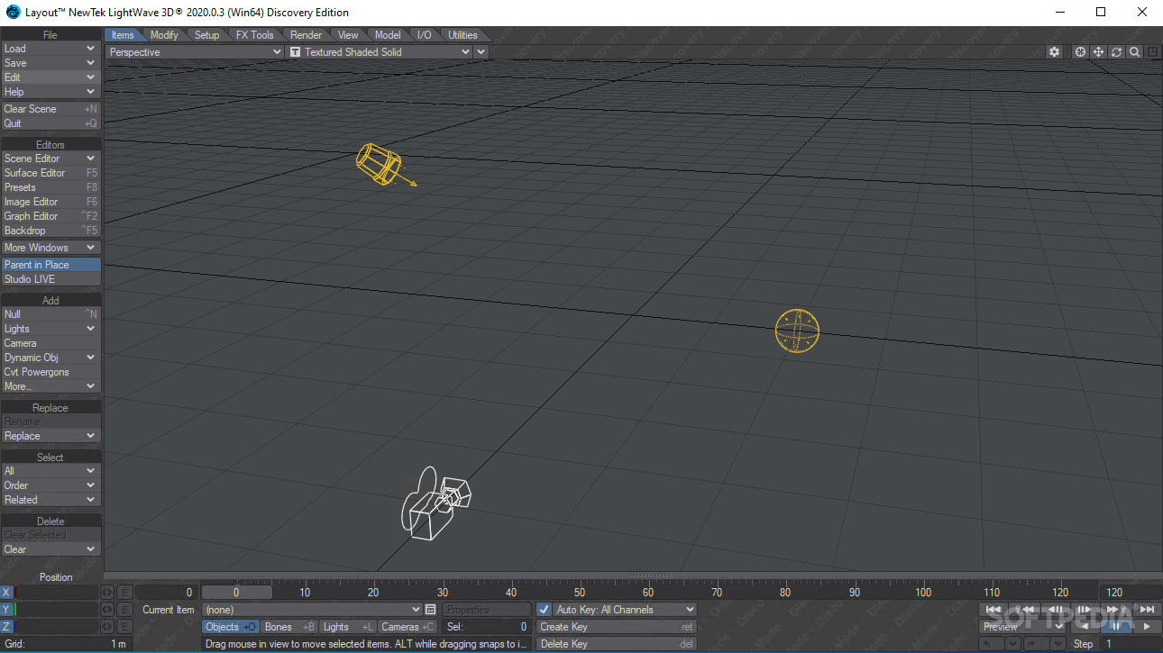The width and height of the screenshot is (1163, 653).
Task: Click the texture display 'T' icon
Action: (295, 52)
